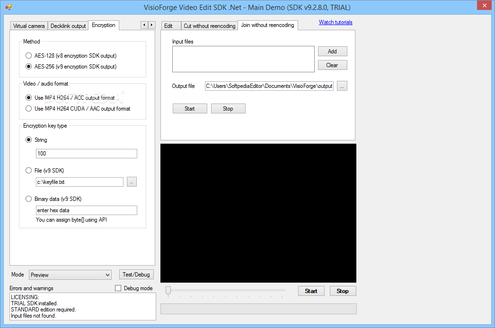Screen dimensions: 495x328
Task: Click the 'enter hex data' field
Action: pyautogui.click(x=87, y=210)
